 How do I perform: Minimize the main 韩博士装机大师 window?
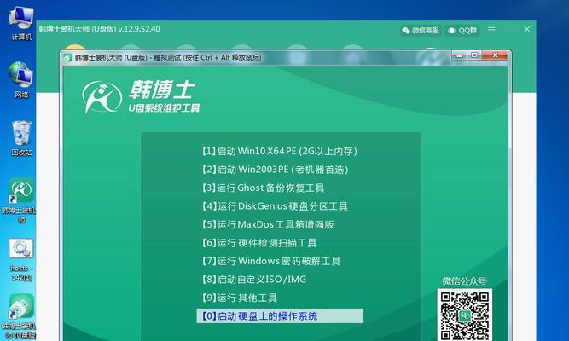(x=509, y=31)
